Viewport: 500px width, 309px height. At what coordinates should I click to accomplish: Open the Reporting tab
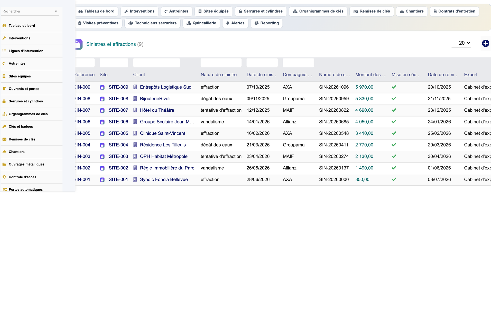pyautogui.click(x=266, y=23)
